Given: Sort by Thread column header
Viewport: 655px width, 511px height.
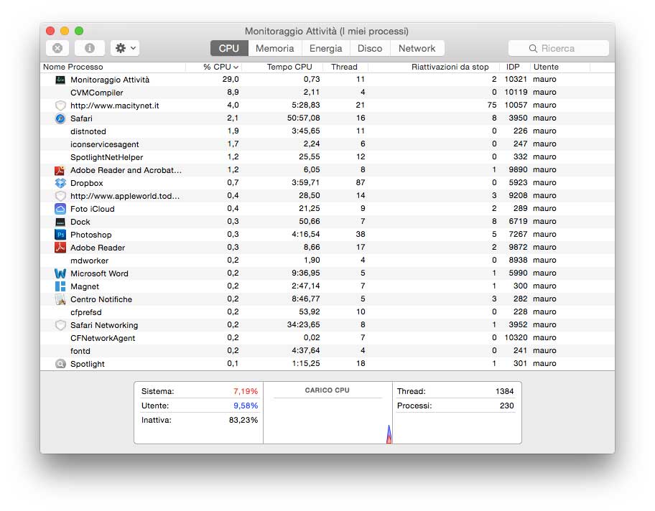Looking at the screenshot, I should point(346,67).
